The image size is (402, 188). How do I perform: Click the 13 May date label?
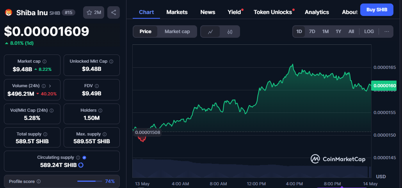click(142, 184)
